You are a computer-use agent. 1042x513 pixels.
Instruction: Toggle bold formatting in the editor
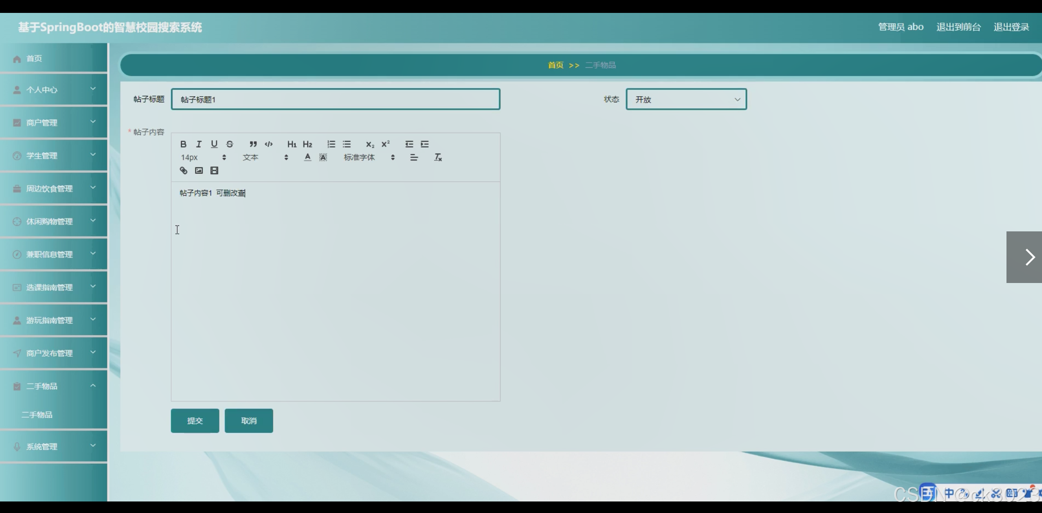pyautogui.click(x=183, y=144)
